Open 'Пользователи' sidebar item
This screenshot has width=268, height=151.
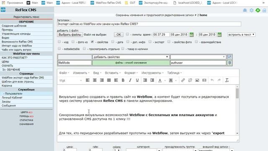click(26, 94)
